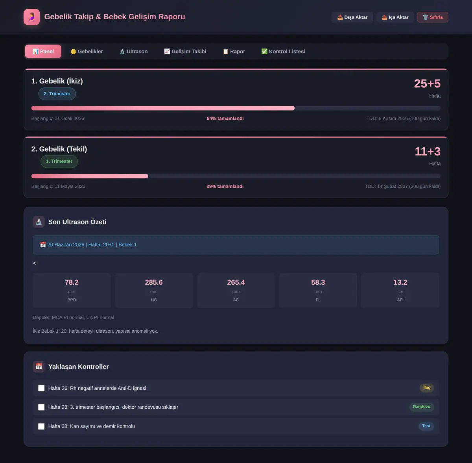Screen dimensions: 472x463
Task: Click the 20 Haziran 2026 ultrasound date banner
Action: tap(236, 245)
